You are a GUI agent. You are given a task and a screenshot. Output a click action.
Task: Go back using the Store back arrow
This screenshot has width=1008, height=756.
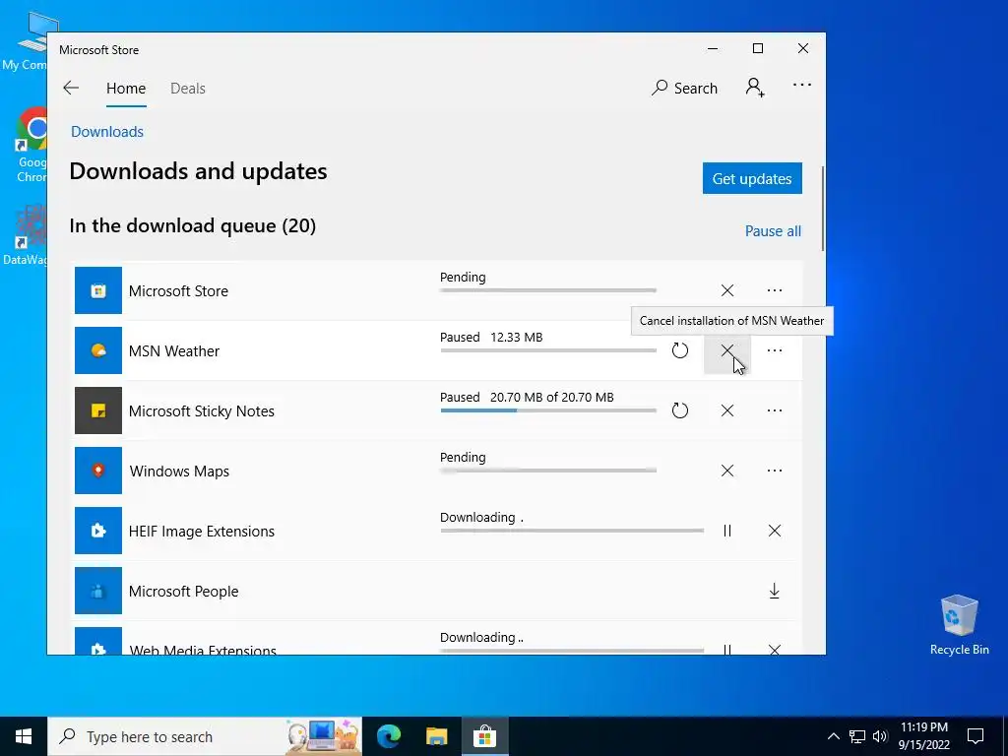pos(71,88)
